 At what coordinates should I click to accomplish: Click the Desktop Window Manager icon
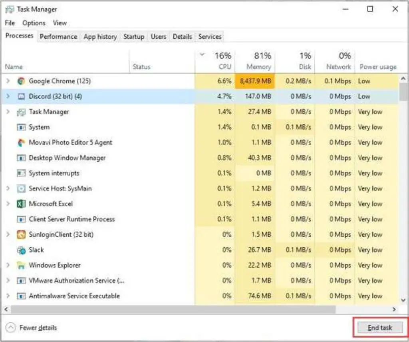(x=21, y=158)
